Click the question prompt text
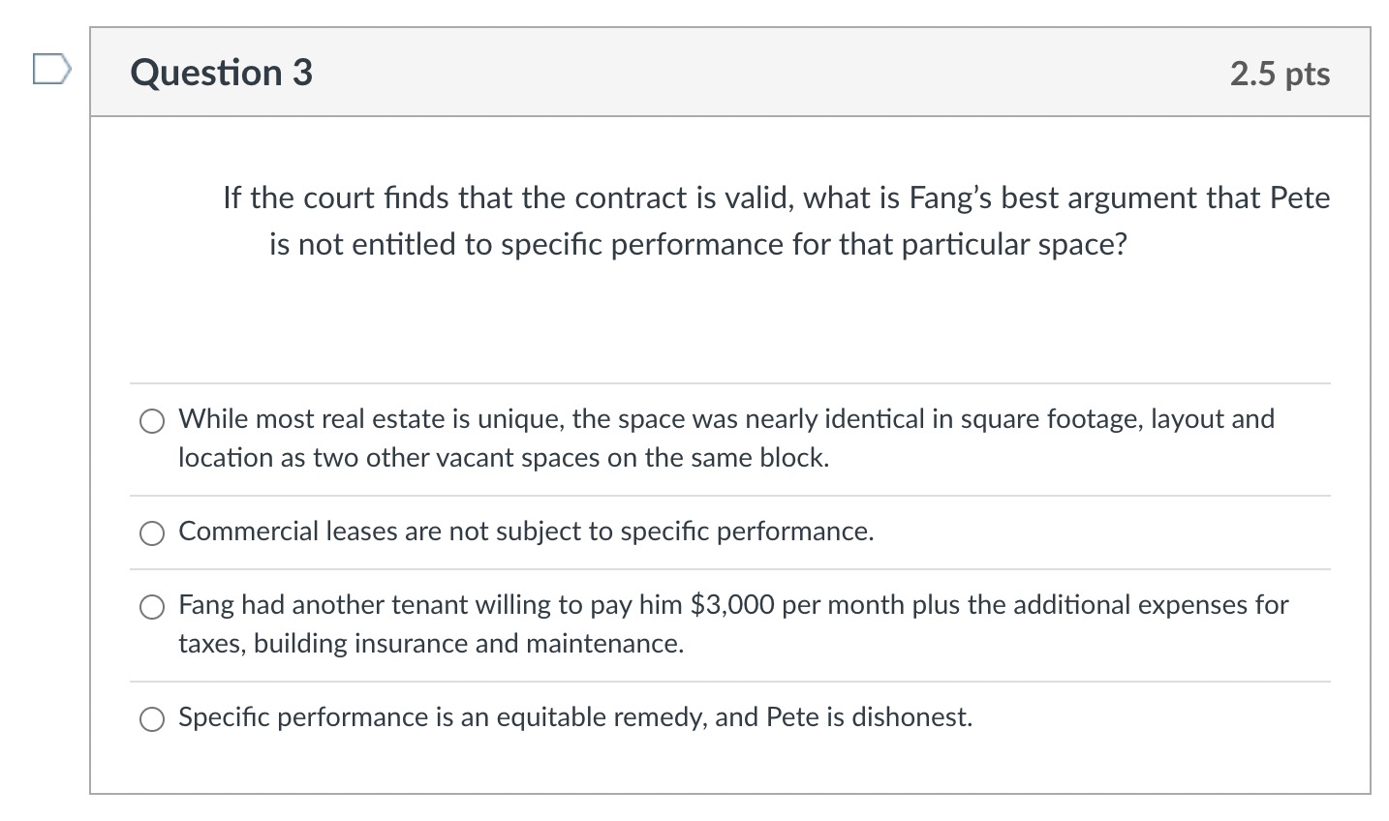Image resolution: width=1389 pixels, height=821 pixels. tap(775, 221)
